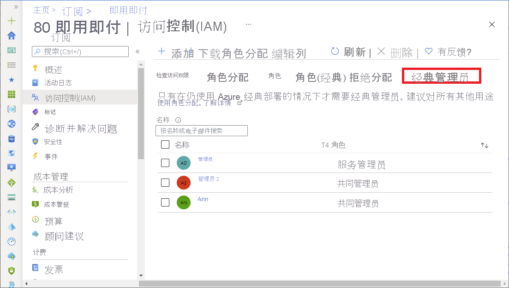Image resolution: width=509 pixels, height=288 pixels.
Task: Click 按名称或电子邮件搜索 filter field
Action: (x=202, y=131)
